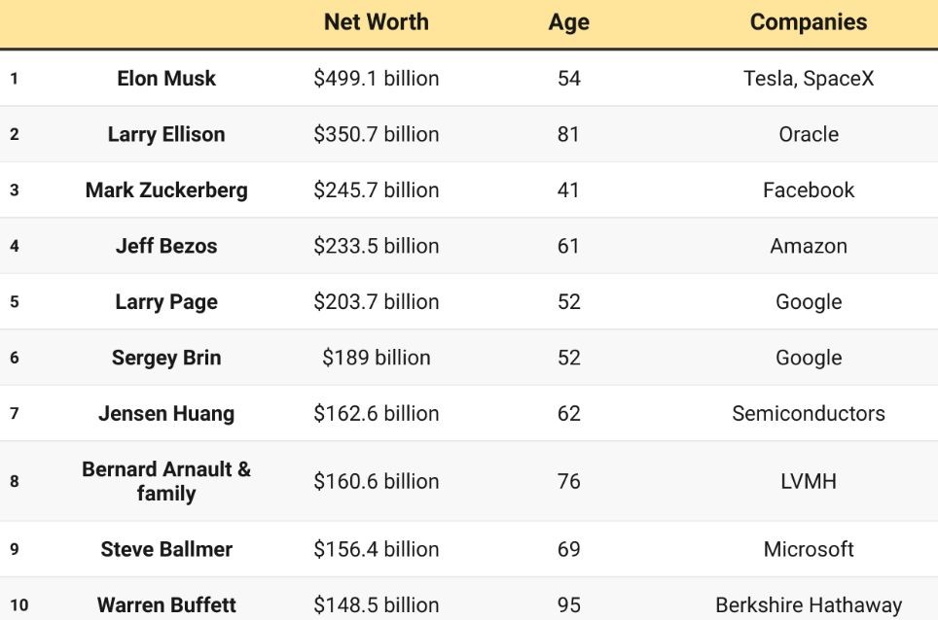Click the Berkshire Hathaway cell
The width and height of the screenshot is (938, 620).
[809, 605]
